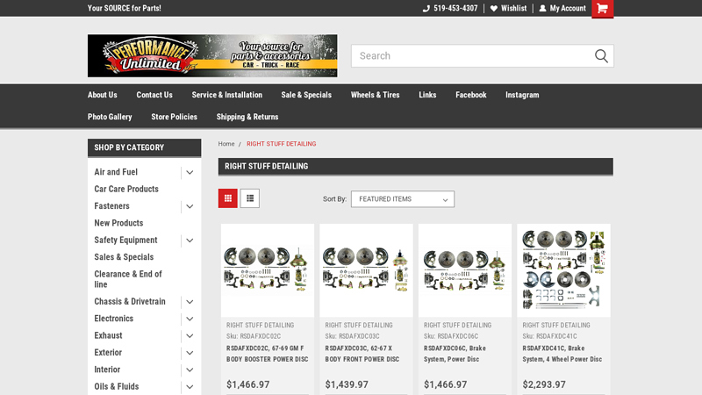Click the Wishlist heart icon
Screen dimensions: 702x395
click(x=494, y=9)
